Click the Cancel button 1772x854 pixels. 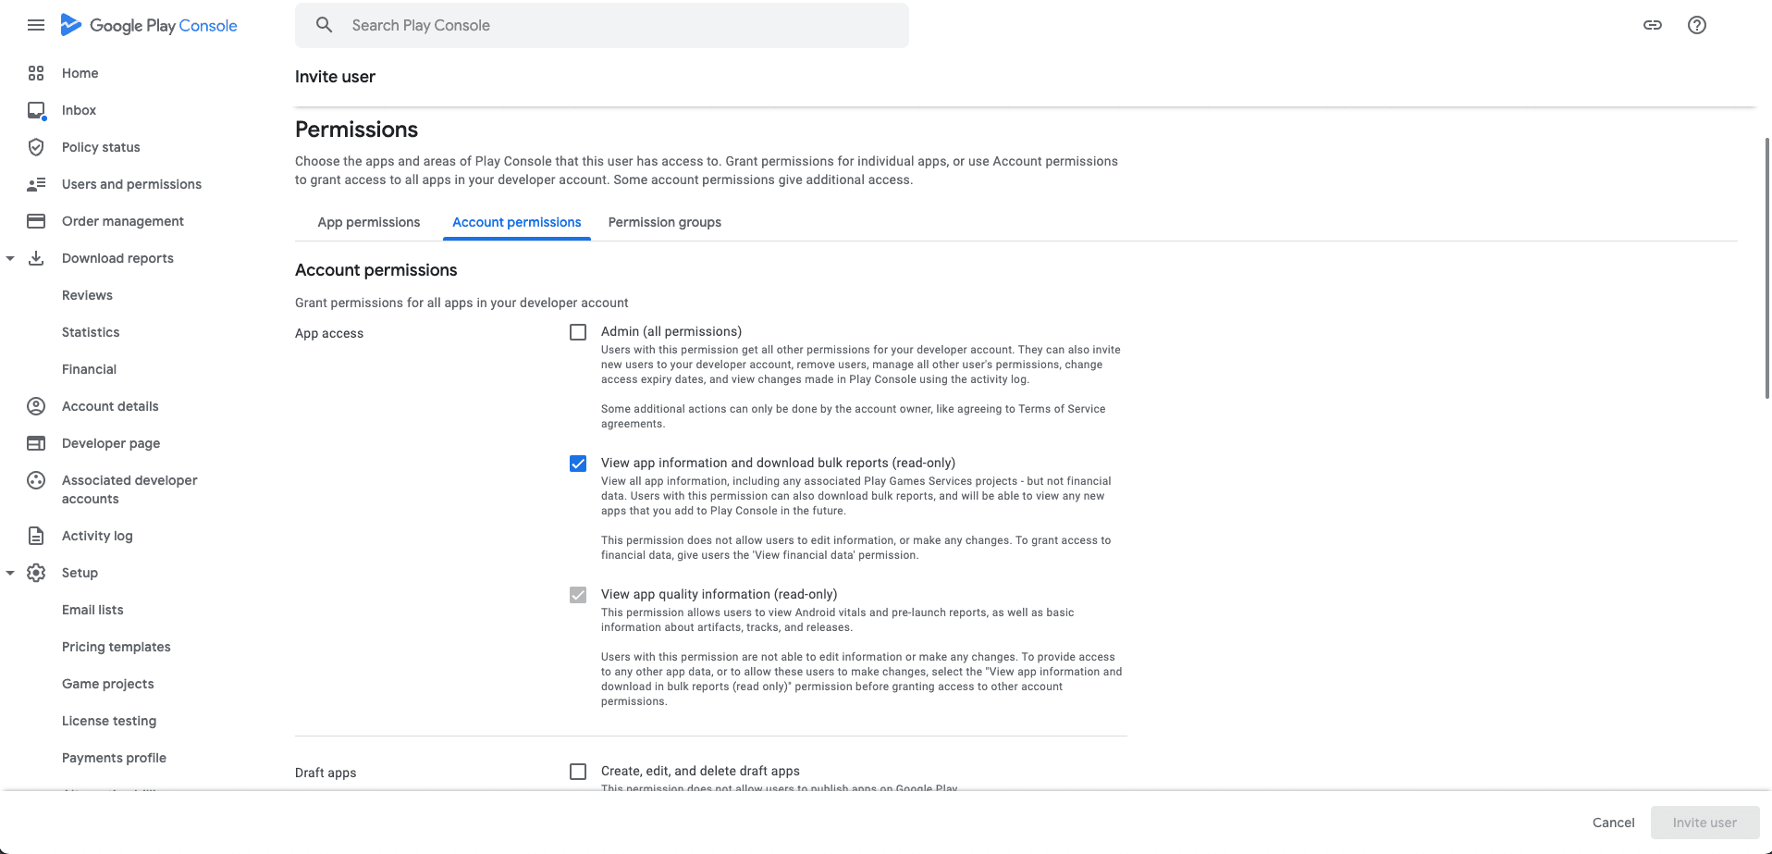(1613, 823)
